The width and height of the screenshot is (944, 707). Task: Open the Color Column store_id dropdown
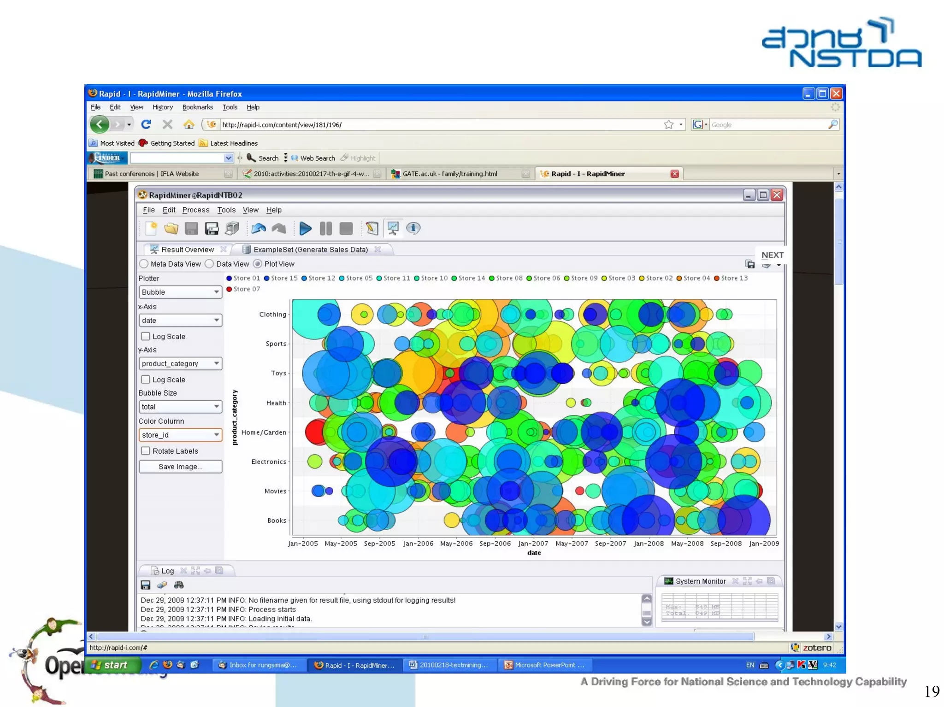click(180, 435)
